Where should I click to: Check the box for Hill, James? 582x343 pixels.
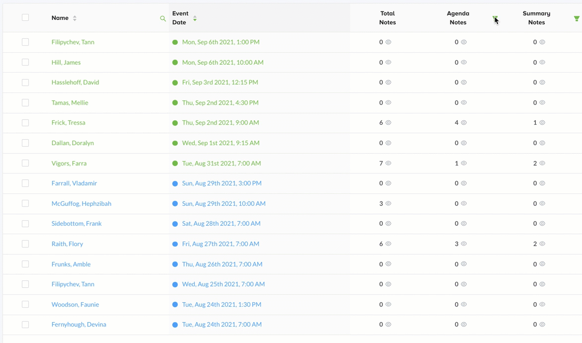[x=25, y=62]
